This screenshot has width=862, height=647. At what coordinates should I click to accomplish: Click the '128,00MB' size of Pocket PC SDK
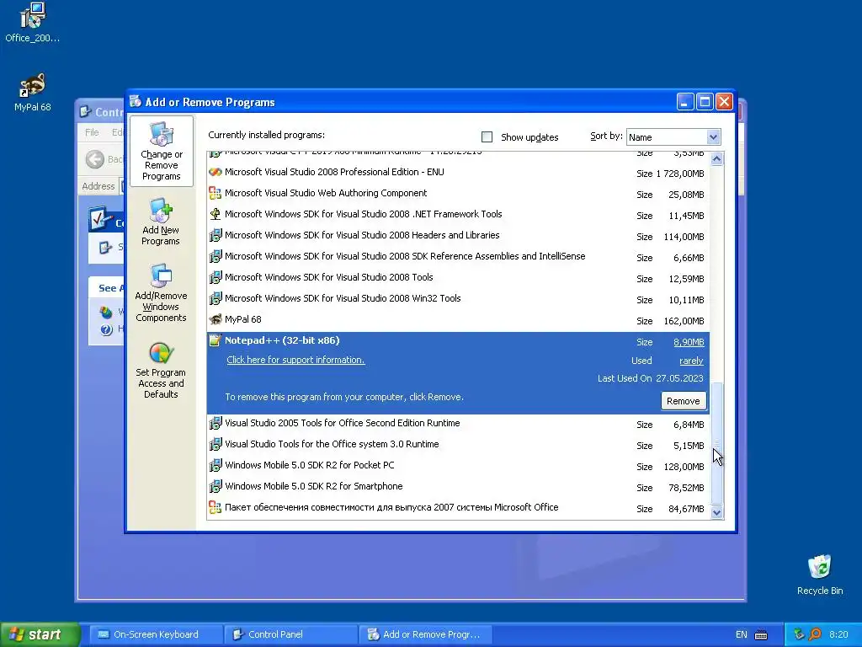684,467
